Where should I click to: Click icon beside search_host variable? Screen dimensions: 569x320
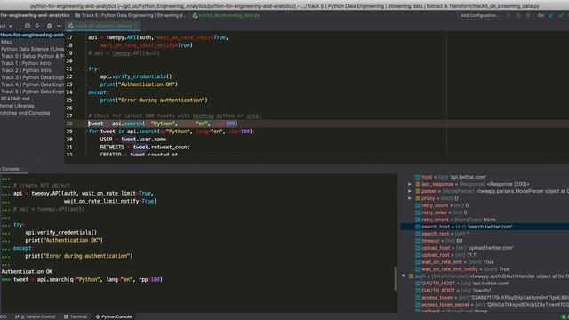click(x=417, y=227)
